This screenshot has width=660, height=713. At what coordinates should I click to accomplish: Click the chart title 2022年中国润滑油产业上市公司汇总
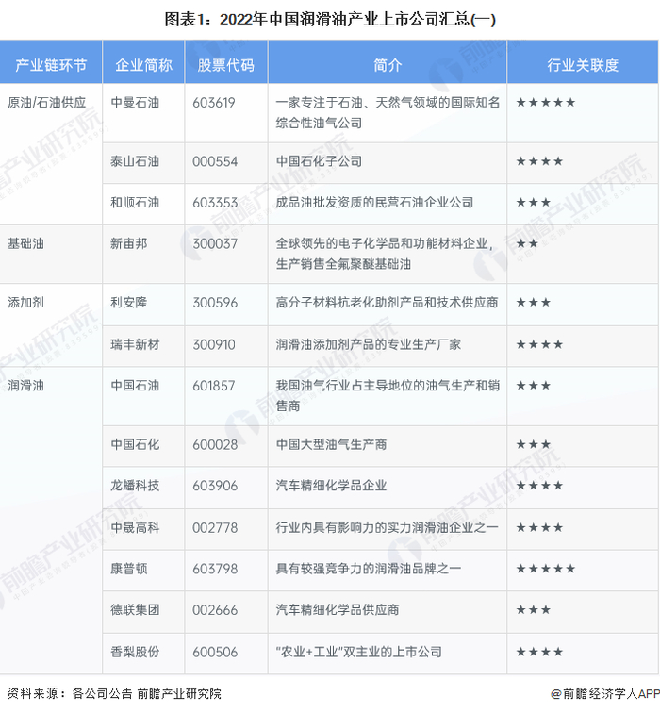[x=344, y=20]
